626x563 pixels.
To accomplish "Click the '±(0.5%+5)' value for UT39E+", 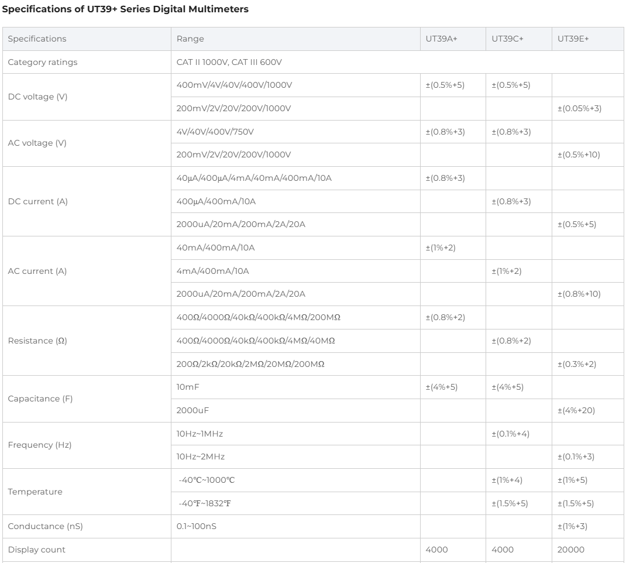I will [577, 224].
